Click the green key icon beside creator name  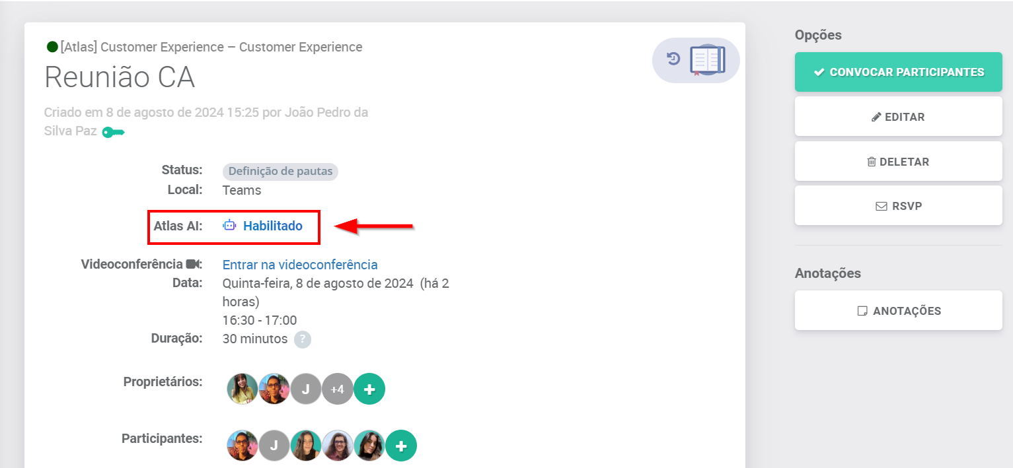pos(113,132)
